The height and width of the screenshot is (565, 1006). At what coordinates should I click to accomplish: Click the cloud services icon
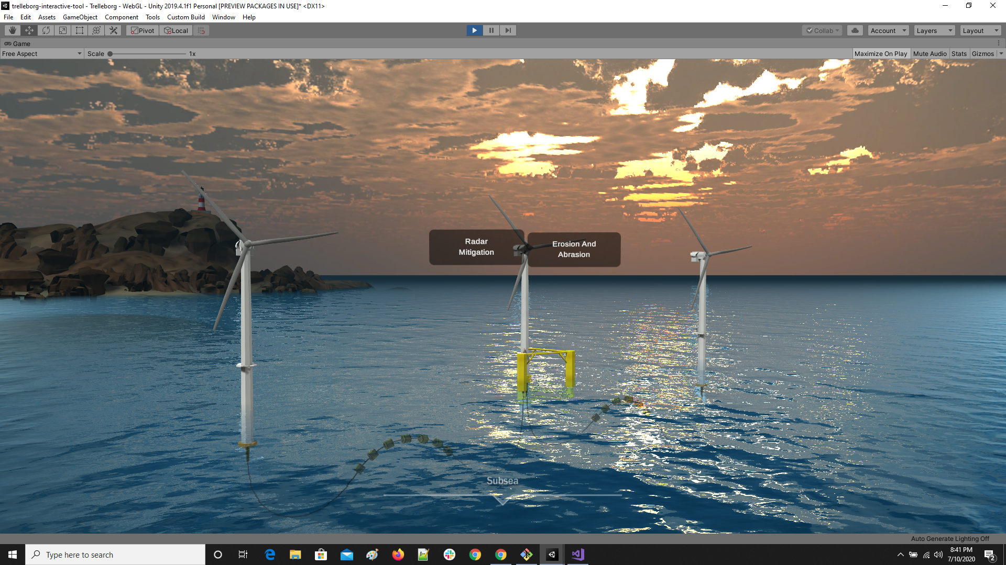(855, 30)
